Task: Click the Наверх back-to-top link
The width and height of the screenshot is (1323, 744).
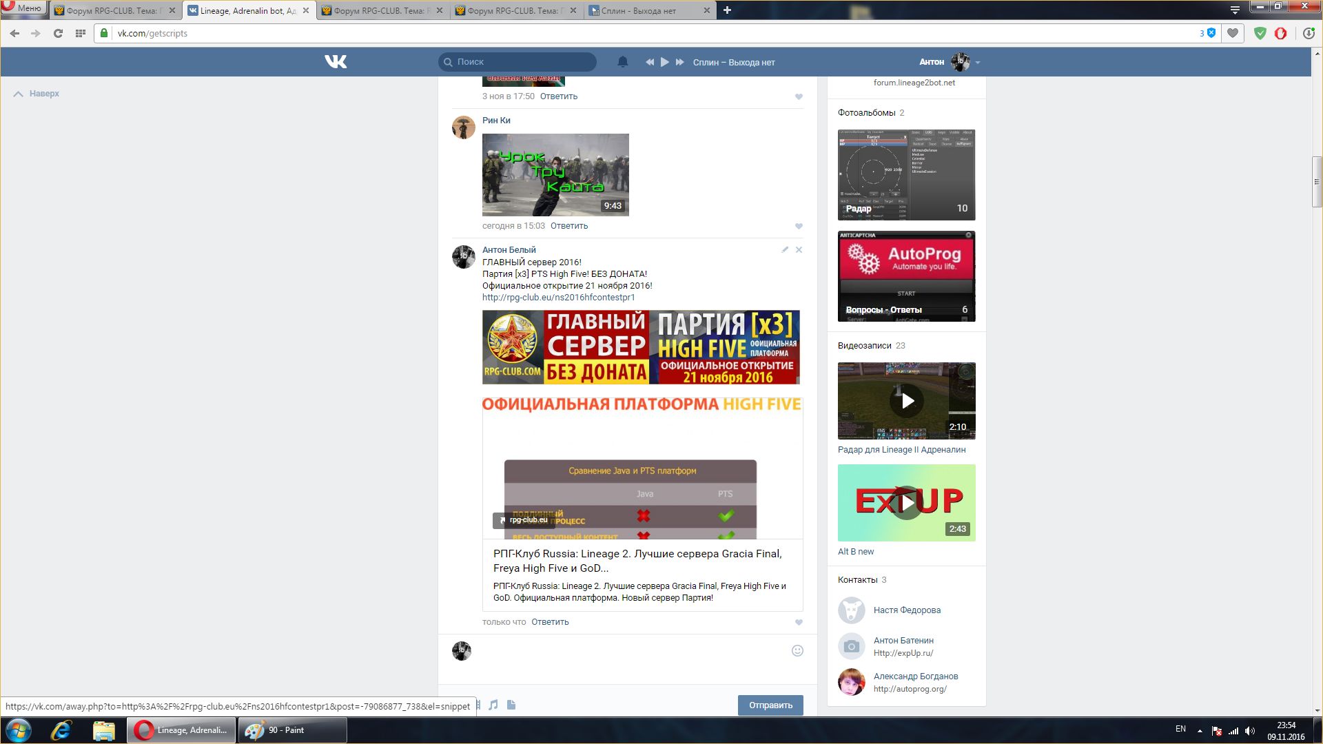Action: coord(37,94)
